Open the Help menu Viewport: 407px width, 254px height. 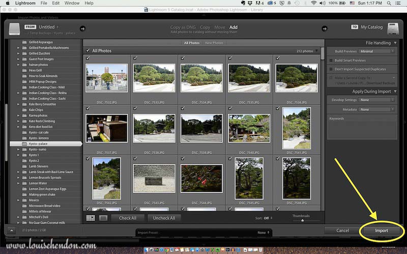coord(89,3)
